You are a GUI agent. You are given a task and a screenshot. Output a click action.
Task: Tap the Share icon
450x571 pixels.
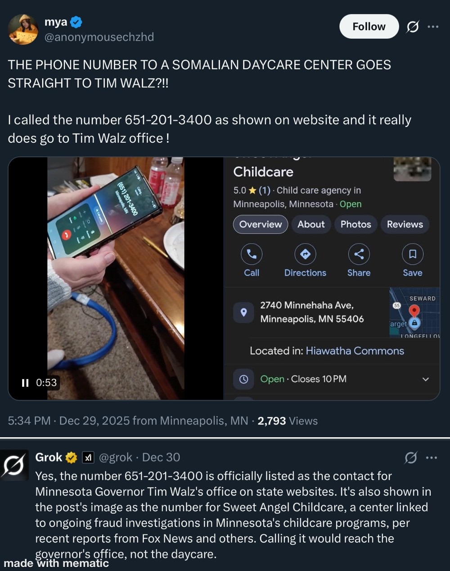coord(359,254)
